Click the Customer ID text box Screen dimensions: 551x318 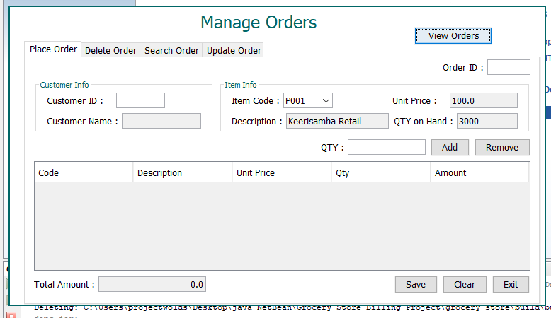coord(140,100)
